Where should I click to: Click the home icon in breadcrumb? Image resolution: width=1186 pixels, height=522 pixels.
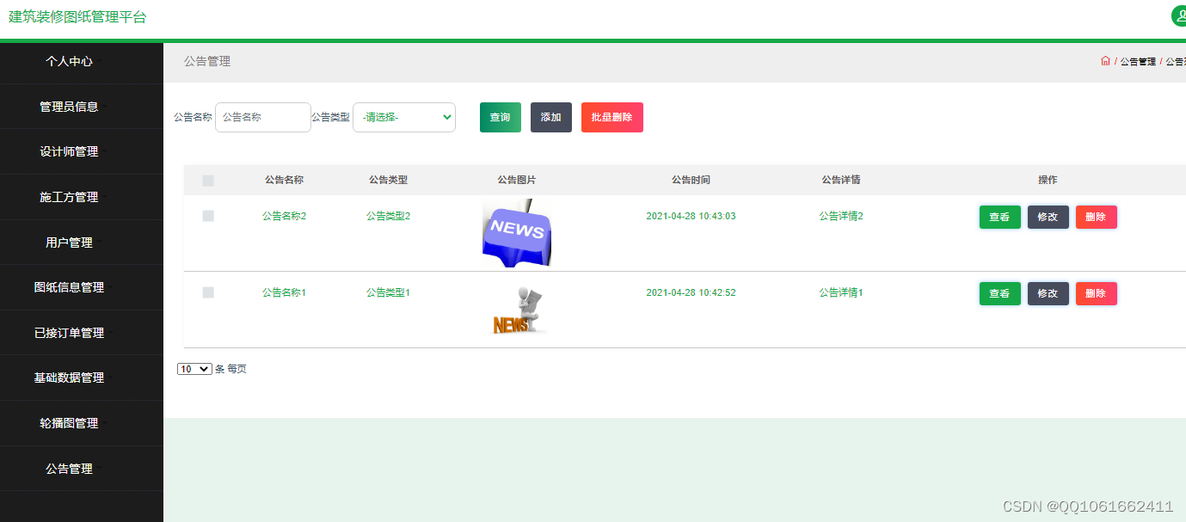(x=1105, y=61)
